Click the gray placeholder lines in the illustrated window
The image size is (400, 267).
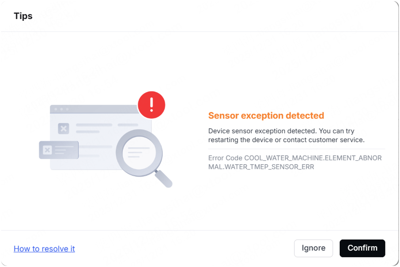(x=107, y=128)
